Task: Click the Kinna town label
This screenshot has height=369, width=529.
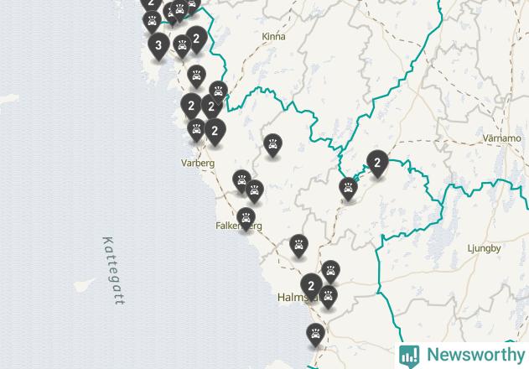Action: [273, 36]
